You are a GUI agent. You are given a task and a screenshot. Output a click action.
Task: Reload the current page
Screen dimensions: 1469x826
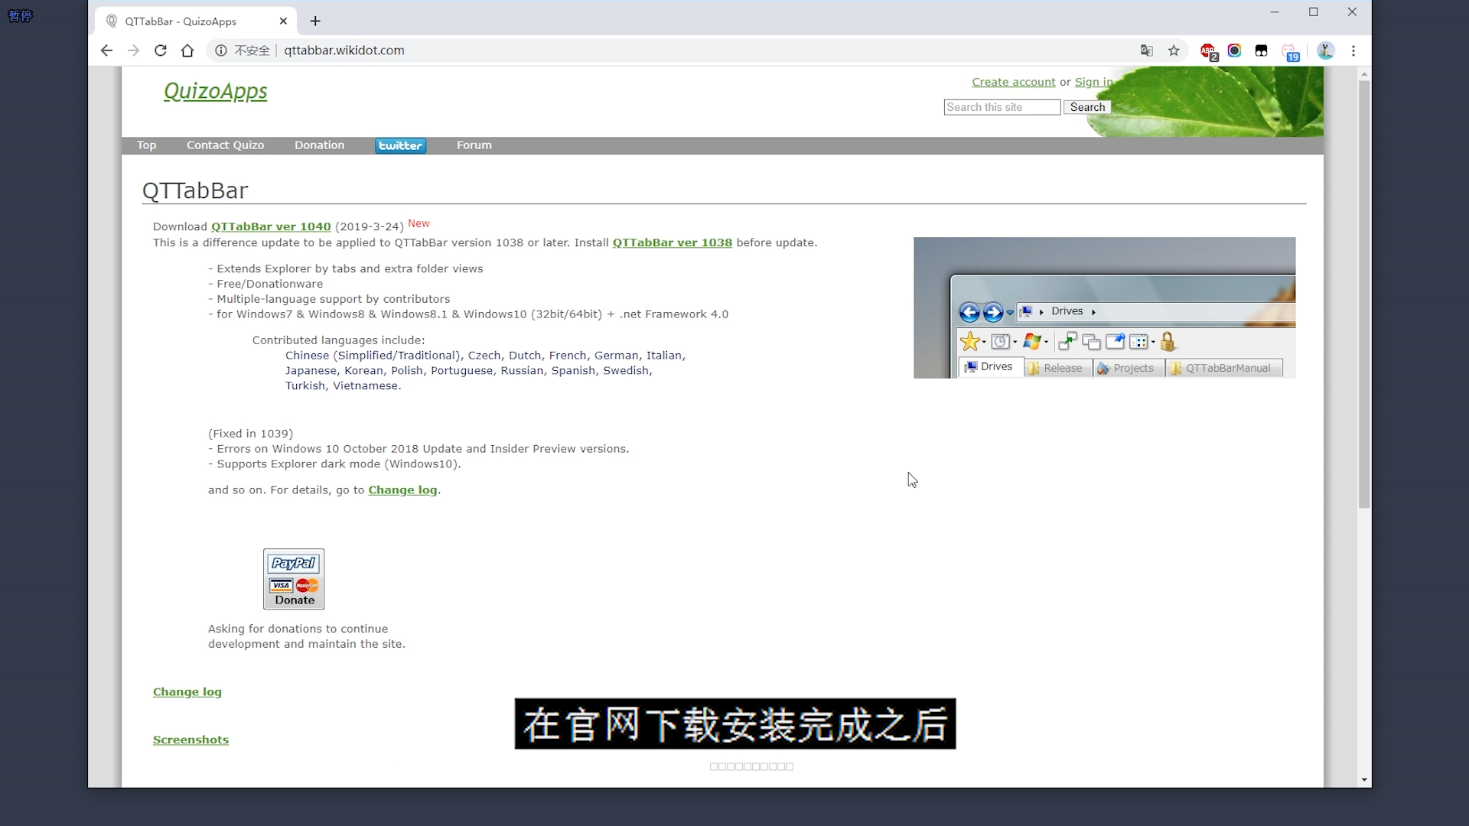tap(160, 50)
